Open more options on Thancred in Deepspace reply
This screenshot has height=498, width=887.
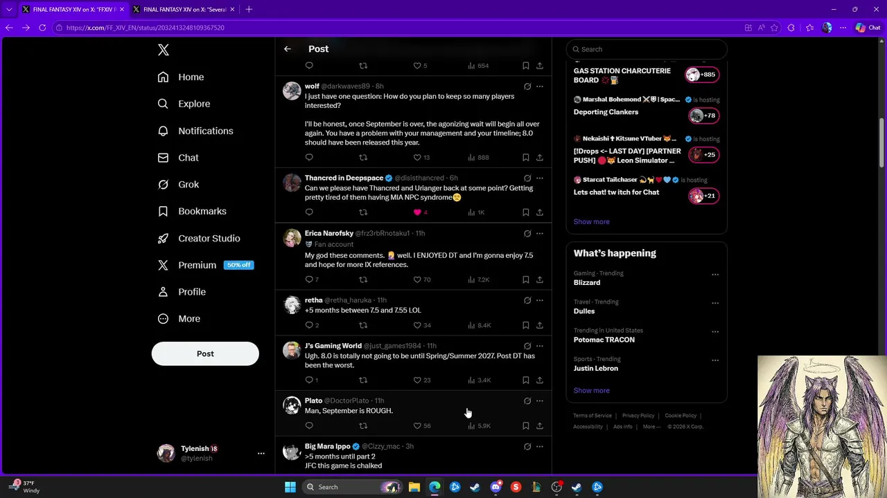(x=540, y=178)
